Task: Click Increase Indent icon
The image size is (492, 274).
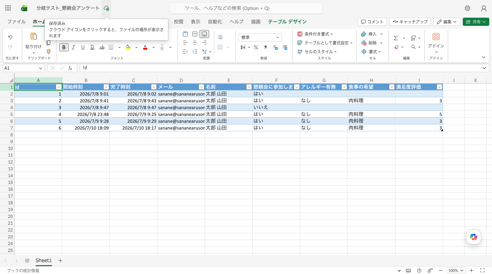Action: click(x=195, y=52)
